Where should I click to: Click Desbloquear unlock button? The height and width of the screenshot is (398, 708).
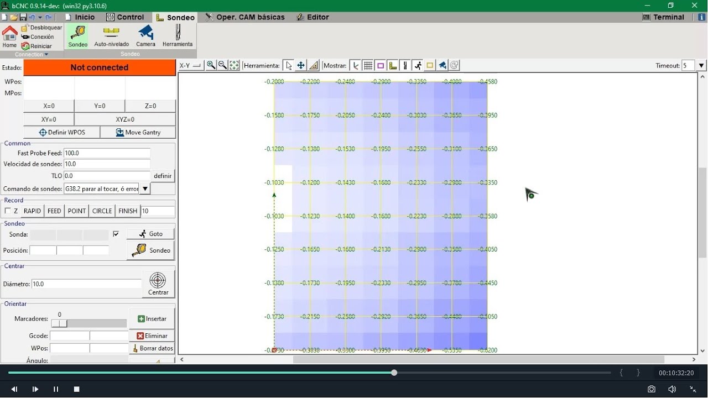(x=41, y=28)
